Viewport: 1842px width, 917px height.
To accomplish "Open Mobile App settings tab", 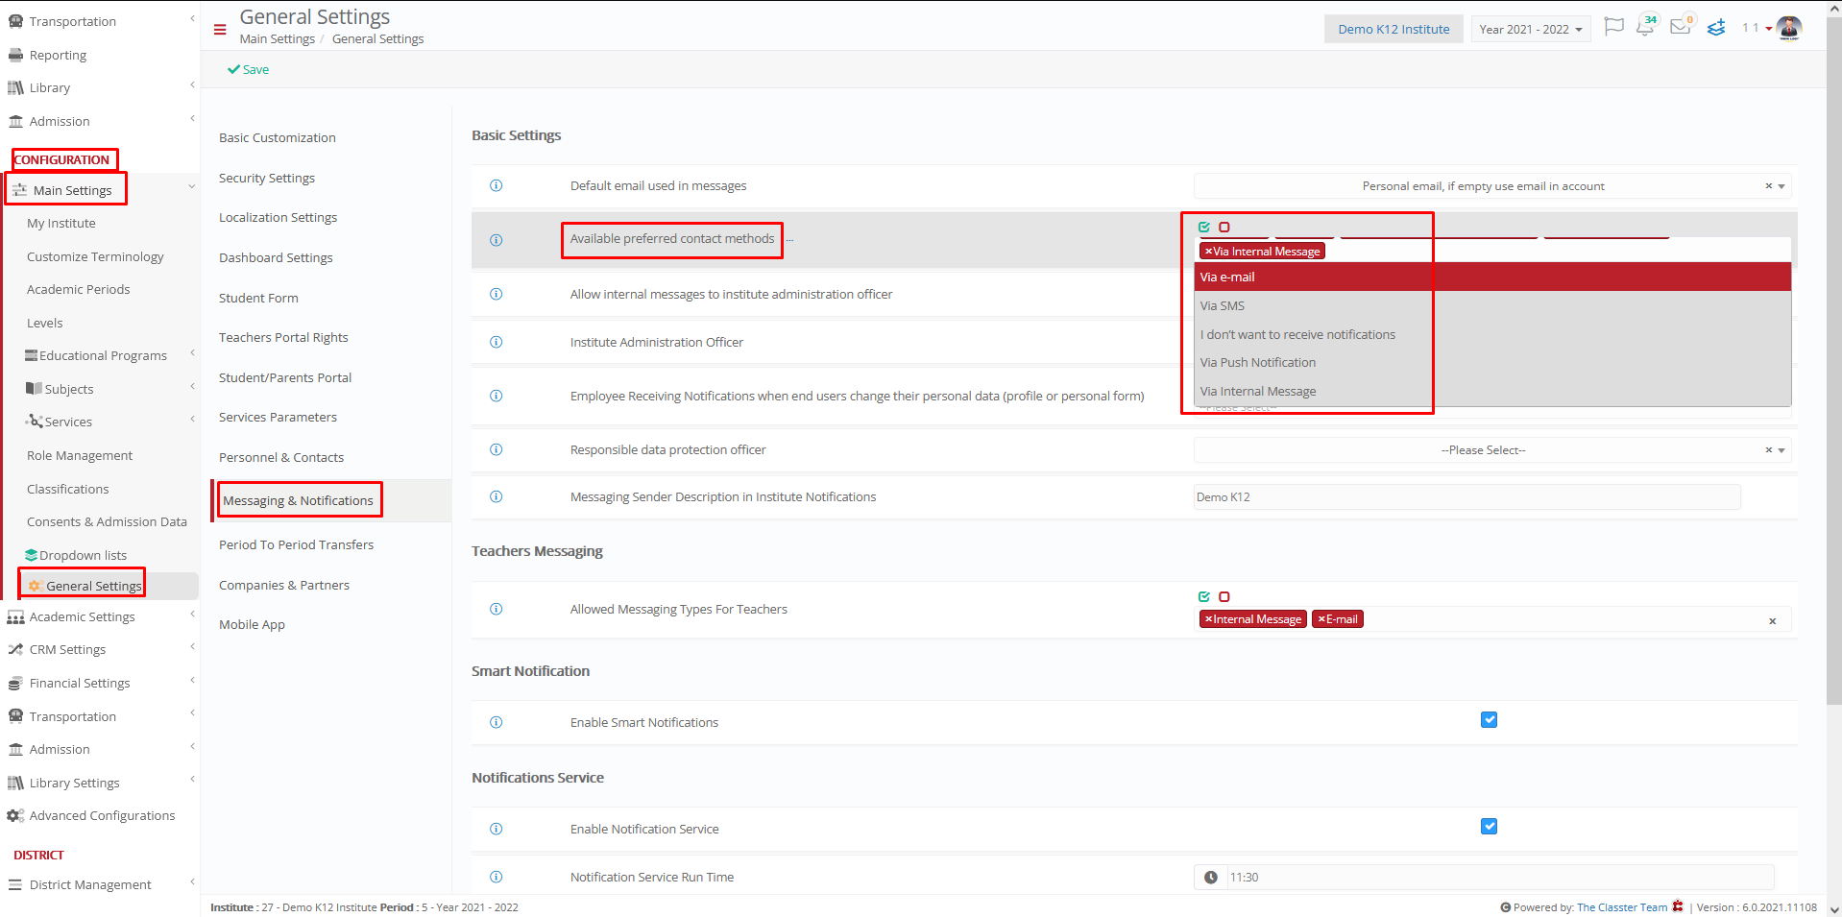I will pos(252,624).
